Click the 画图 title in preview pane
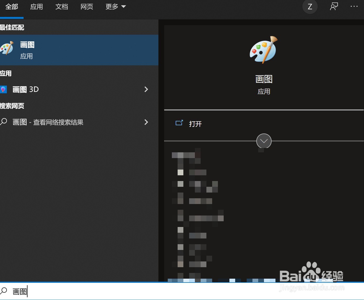The image size is (364, 300). coord(264,79)
